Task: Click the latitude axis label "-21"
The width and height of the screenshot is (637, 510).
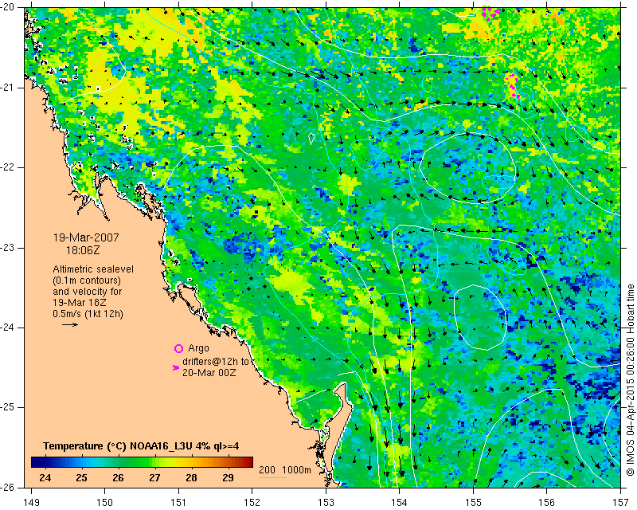Action: pos(7,88)
